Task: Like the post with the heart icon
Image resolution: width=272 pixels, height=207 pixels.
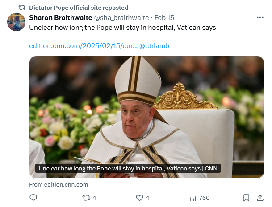Action: 139,198
